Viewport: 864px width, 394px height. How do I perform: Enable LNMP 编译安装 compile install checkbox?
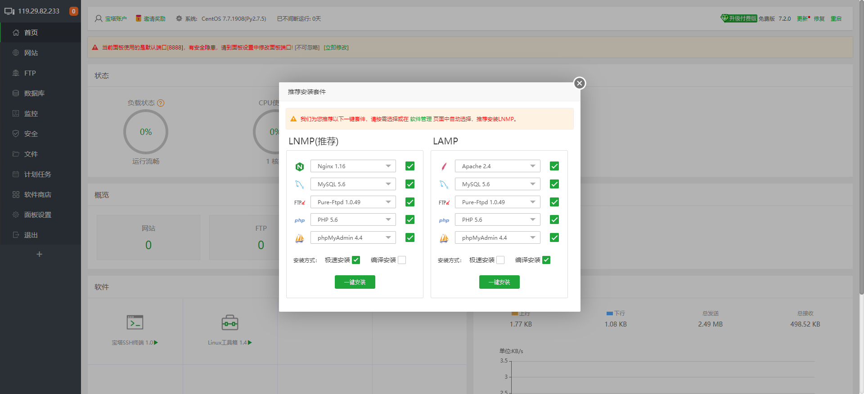coord(402,260)
